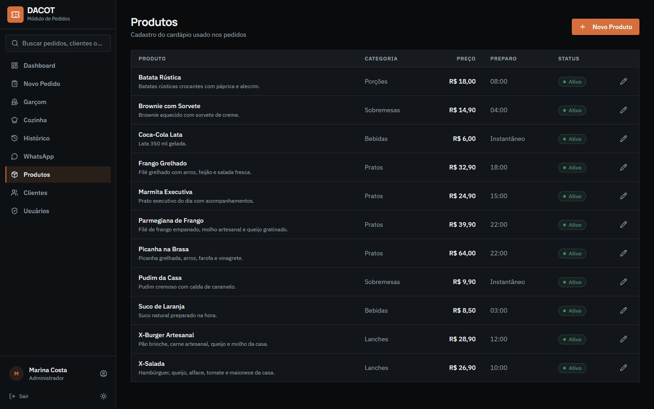This screenshot has width=654, height=409.
Task: Click the Preparo column header
Action: (x=503, y=59)
